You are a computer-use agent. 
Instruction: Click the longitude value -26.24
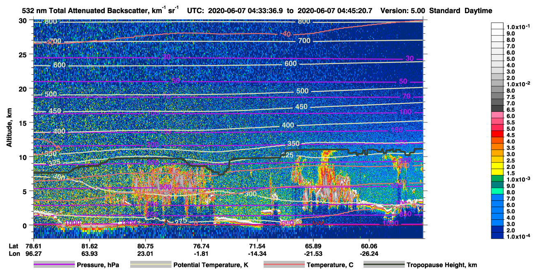(369, 253)
